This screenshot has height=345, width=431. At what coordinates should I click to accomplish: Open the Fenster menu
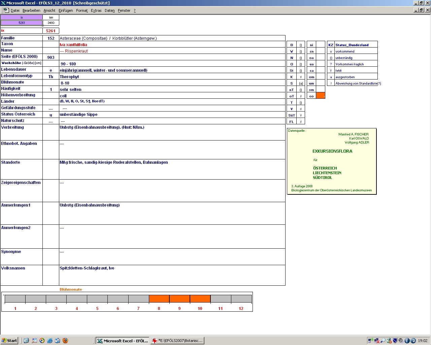(x=124, y=10)
